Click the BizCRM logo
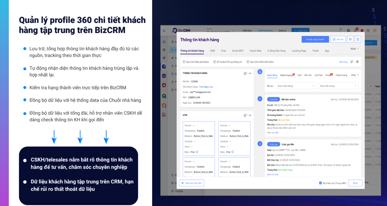Screen dimensions: 387x206 click(x=181, y=30)
